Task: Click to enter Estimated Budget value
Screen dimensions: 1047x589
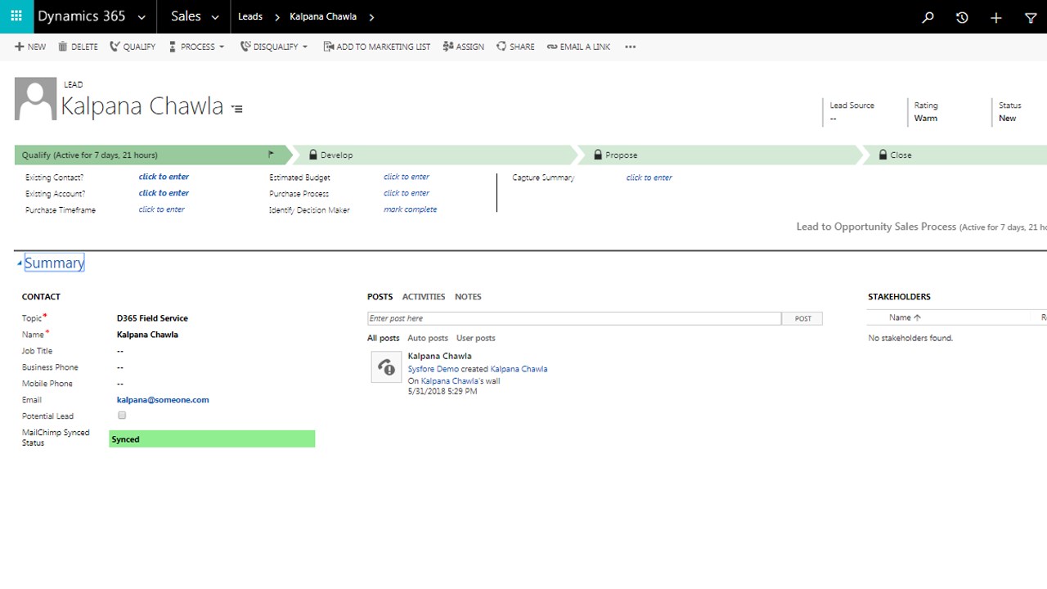Action: pos(407,177)
